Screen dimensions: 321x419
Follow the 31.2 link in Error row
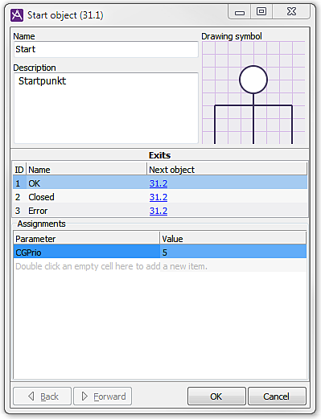(x=158, y=211)
